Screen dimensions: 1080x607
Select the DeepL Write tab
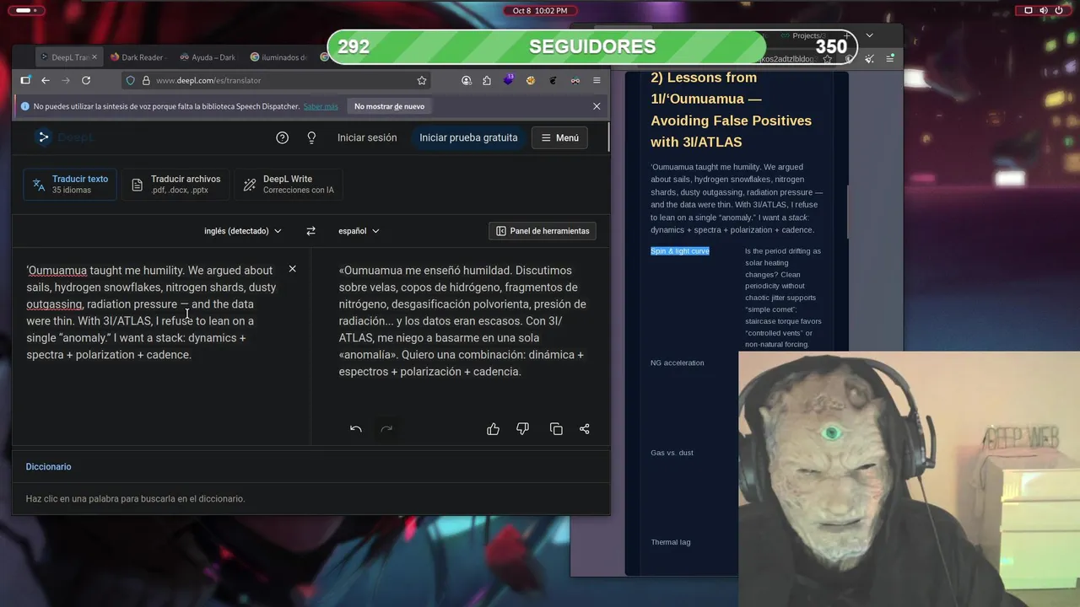pos(288,184)
